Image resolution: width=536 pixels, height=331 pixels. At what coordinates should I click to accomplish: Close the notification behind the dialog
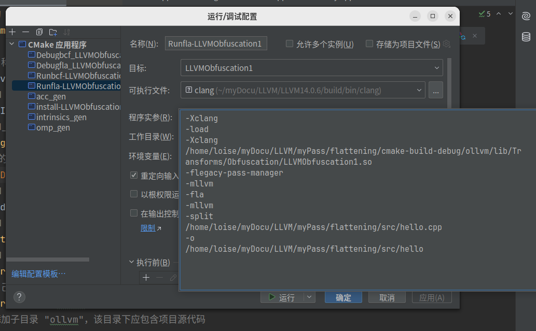pos(475,36)
